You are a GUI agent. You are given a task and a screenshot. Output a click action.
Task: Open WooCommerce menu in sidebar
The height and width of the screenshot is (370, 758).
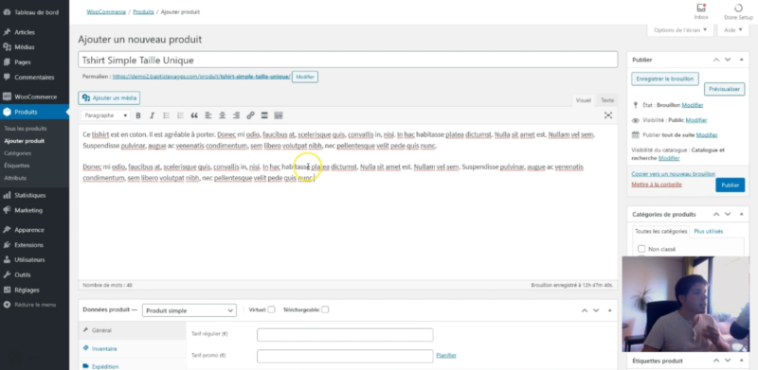(x=34, y=97)
